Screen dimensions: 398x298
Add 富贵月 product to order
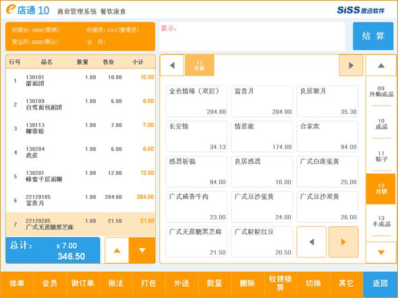(x=262, y=102)
